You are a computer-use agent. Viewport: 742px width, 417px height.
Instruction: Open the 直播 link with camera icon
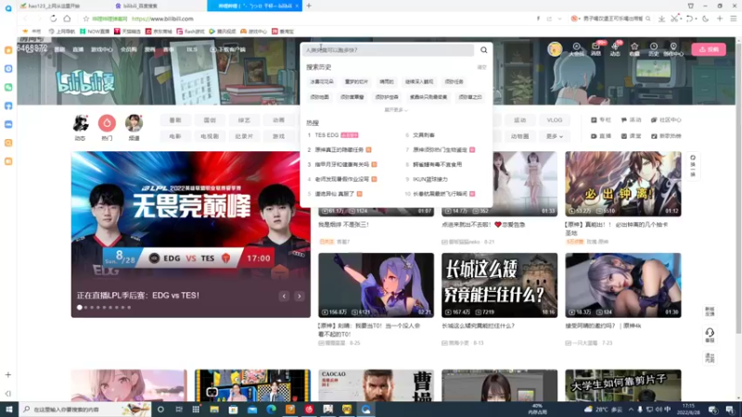click(x=601, y=136)
